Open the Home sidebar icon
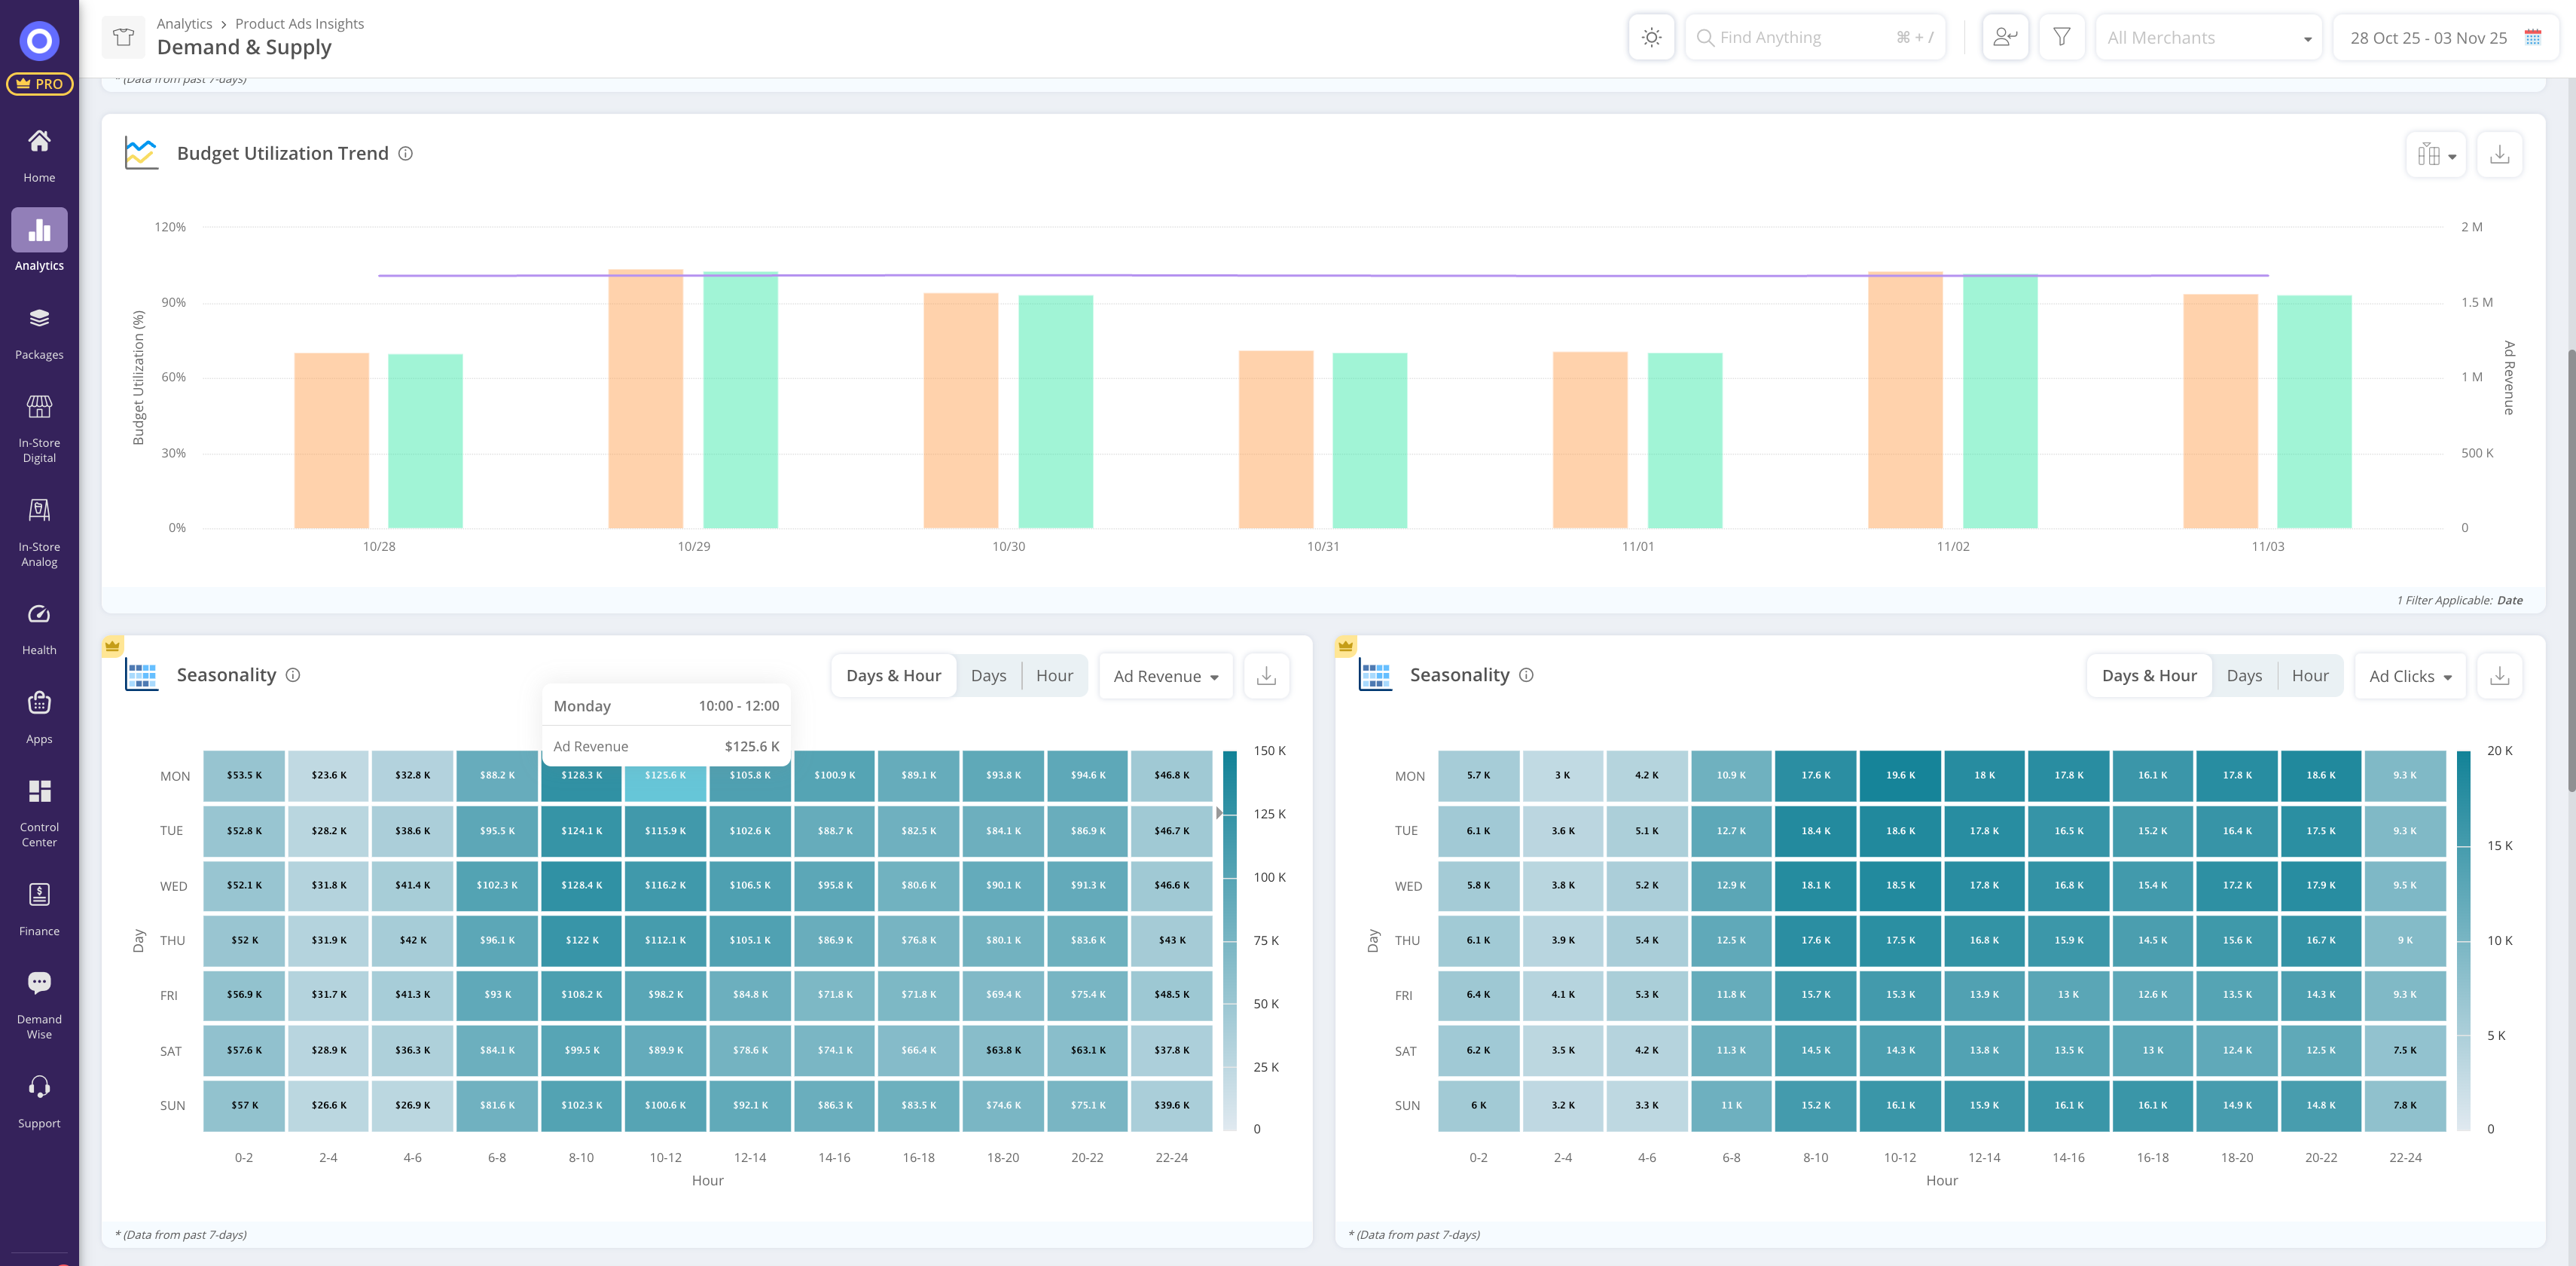The height and width of the screenshot is (1266, 2576). (x=39, y=142)
